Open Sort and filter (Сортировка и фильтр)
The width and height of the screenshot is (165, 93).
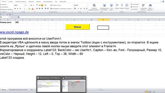point(143,7)
